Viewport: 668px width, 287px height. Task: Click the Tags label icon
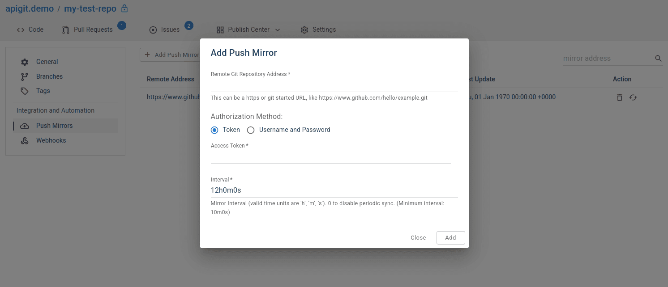point(25,91)
